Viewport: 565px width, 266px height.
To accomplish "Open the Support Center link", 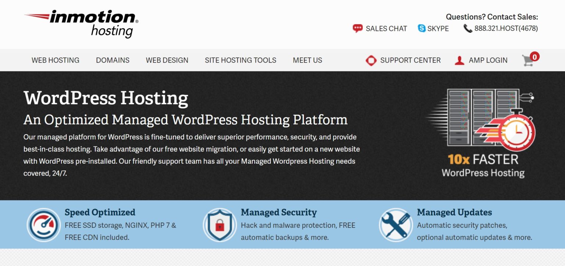I will click(x=411, y=60).
